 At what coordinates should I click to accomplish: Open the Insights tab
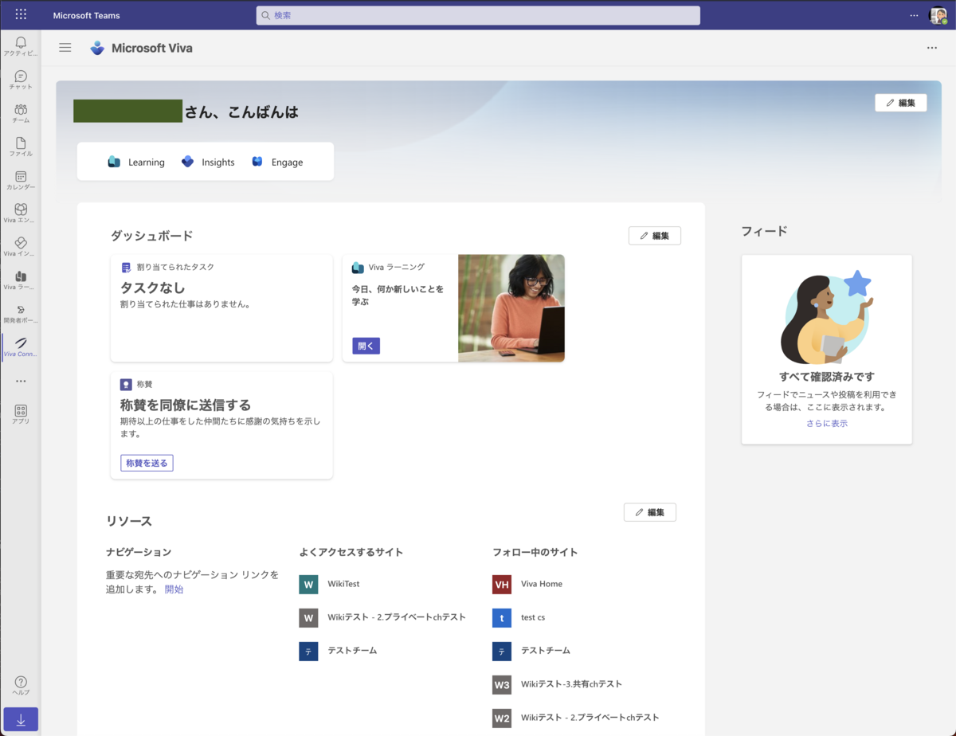(x=208, y=162)
